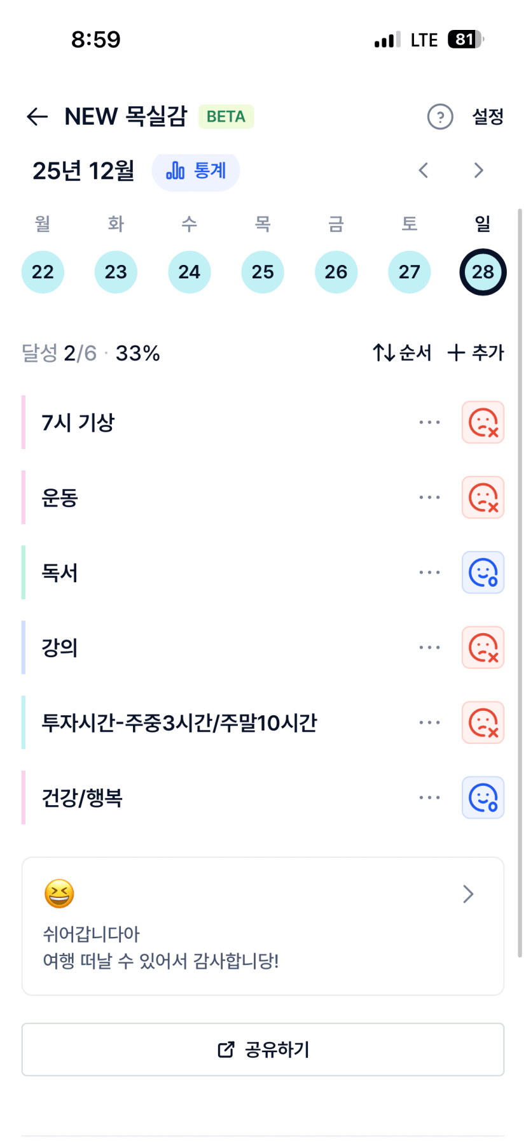
Task: Open the help question mark icon
Action: tap(439, 117)
